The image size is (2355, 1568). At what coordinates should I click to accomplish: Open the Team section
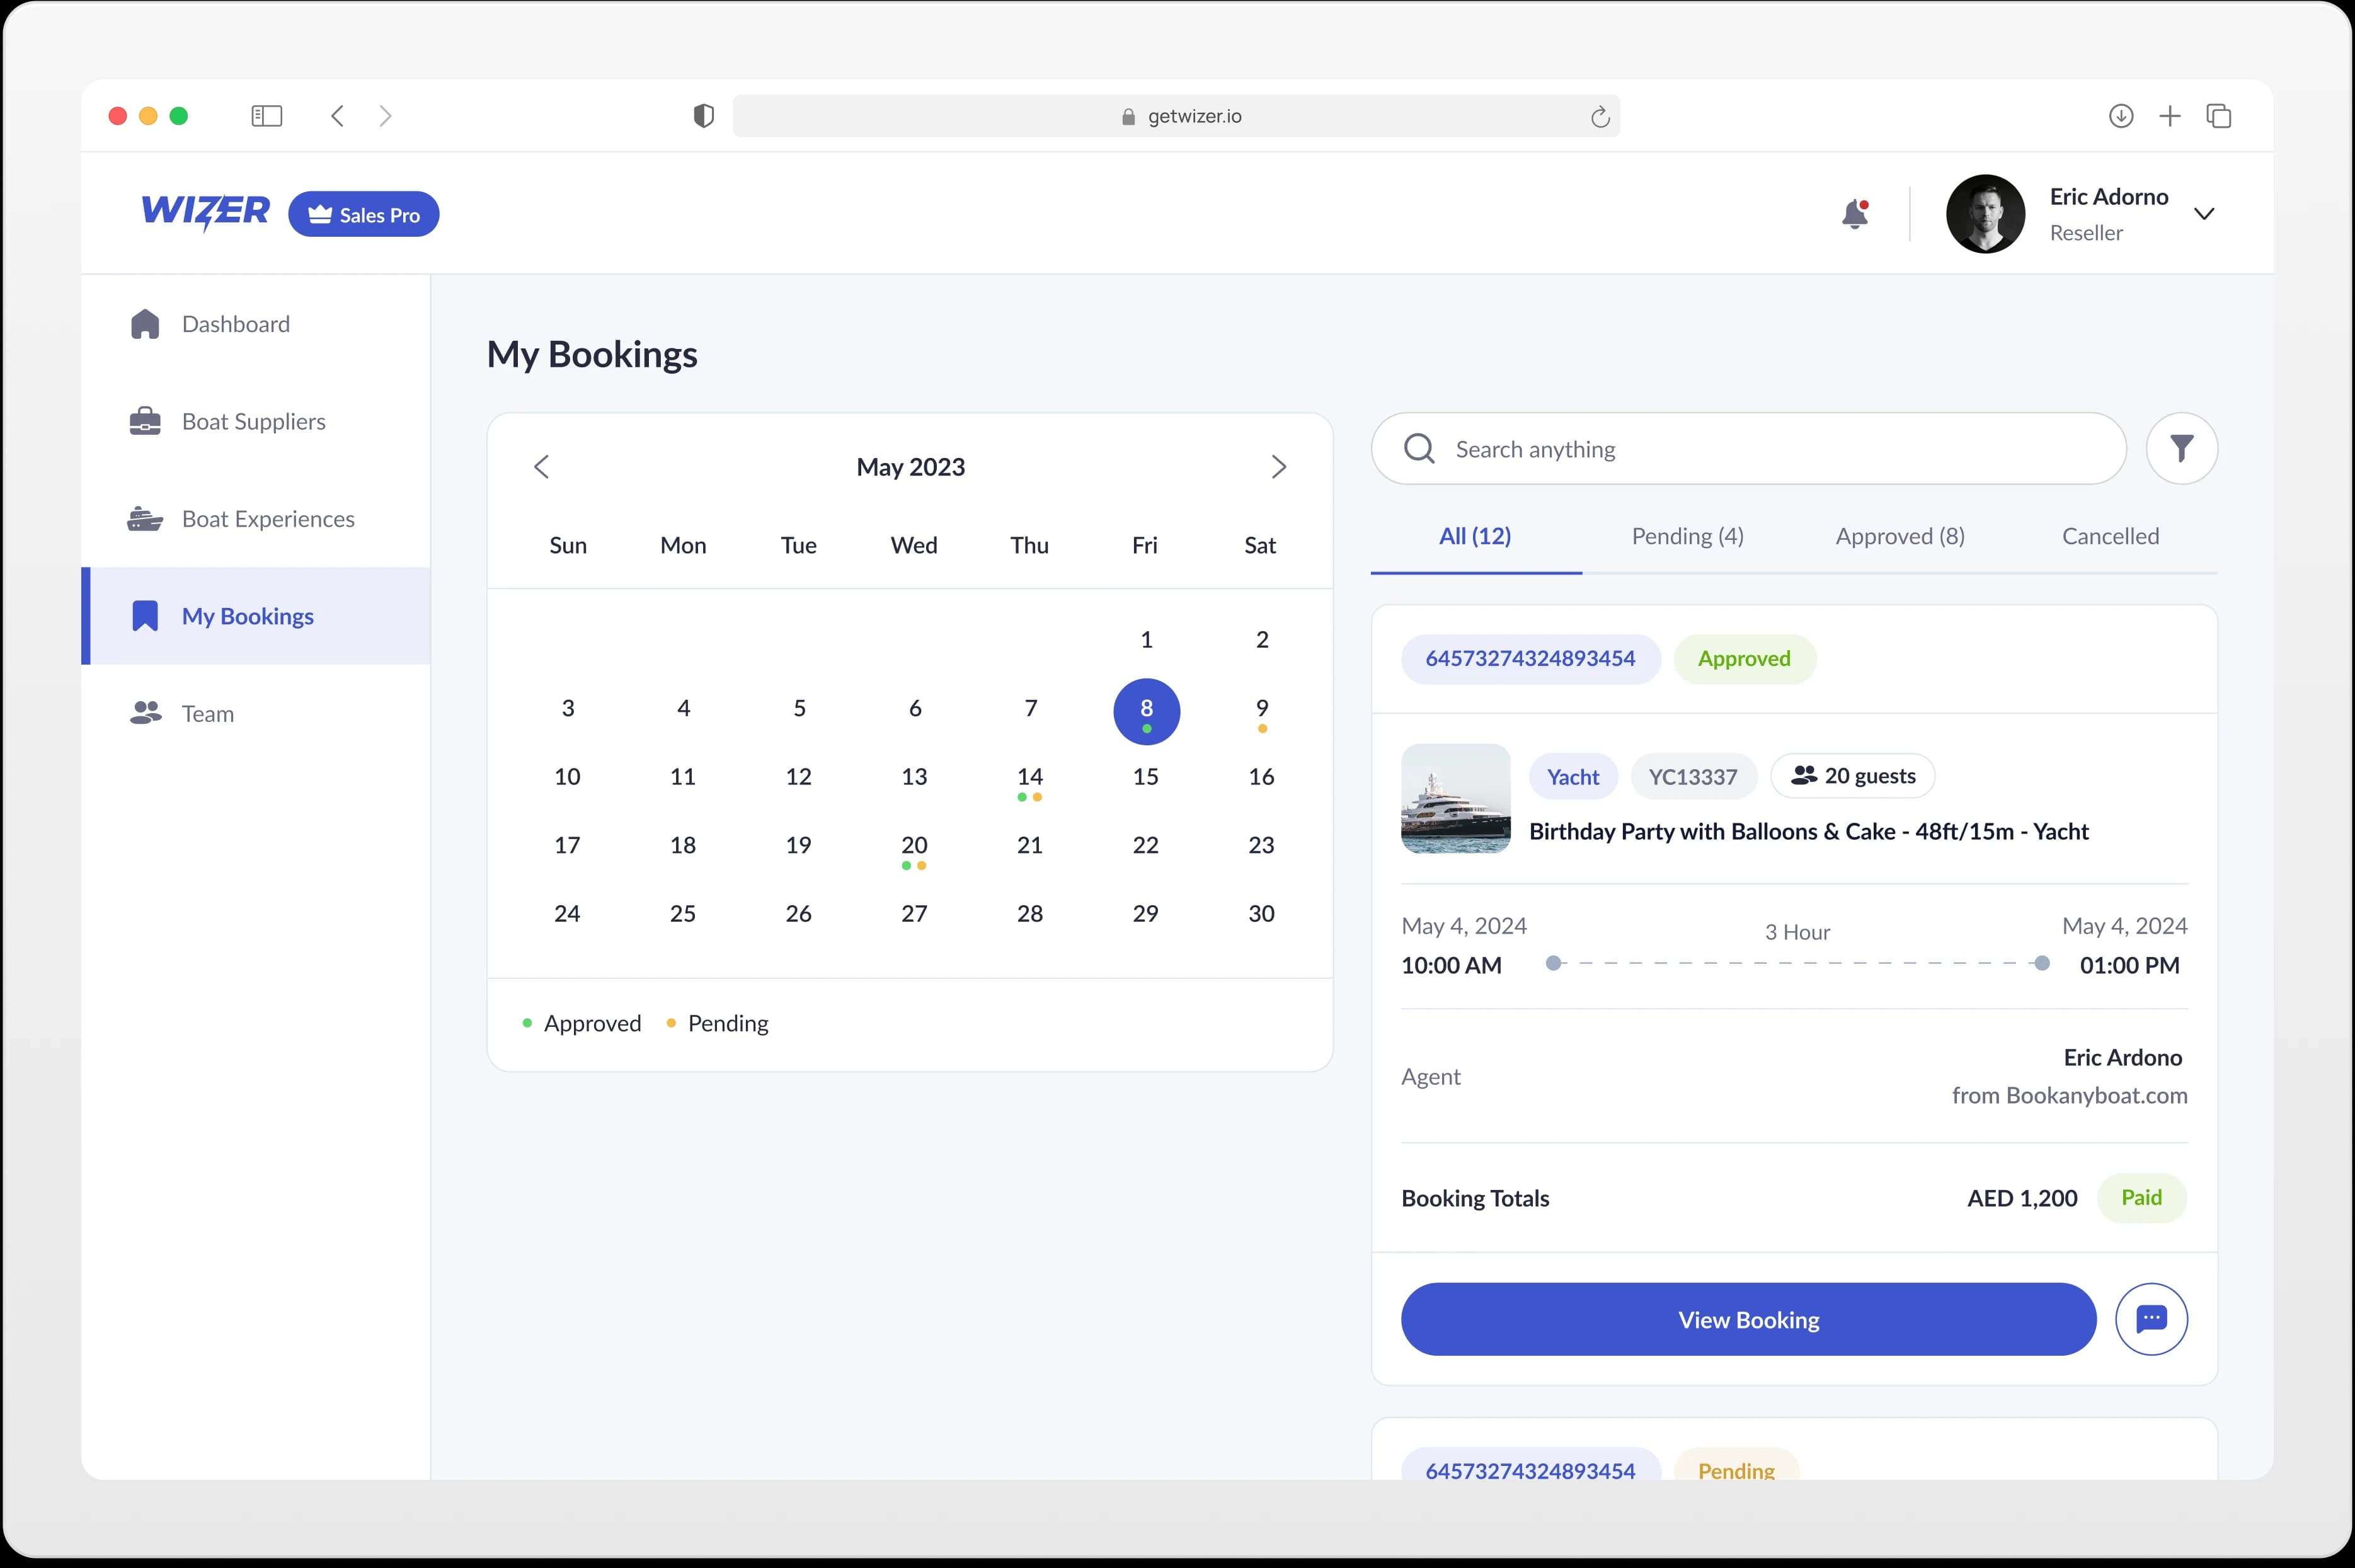coord(207,714)
